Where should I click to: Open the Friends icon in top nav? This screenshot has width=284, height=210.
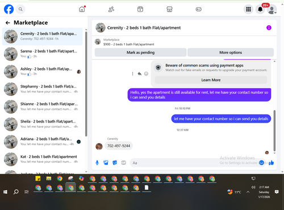click(x=111, y=9)
